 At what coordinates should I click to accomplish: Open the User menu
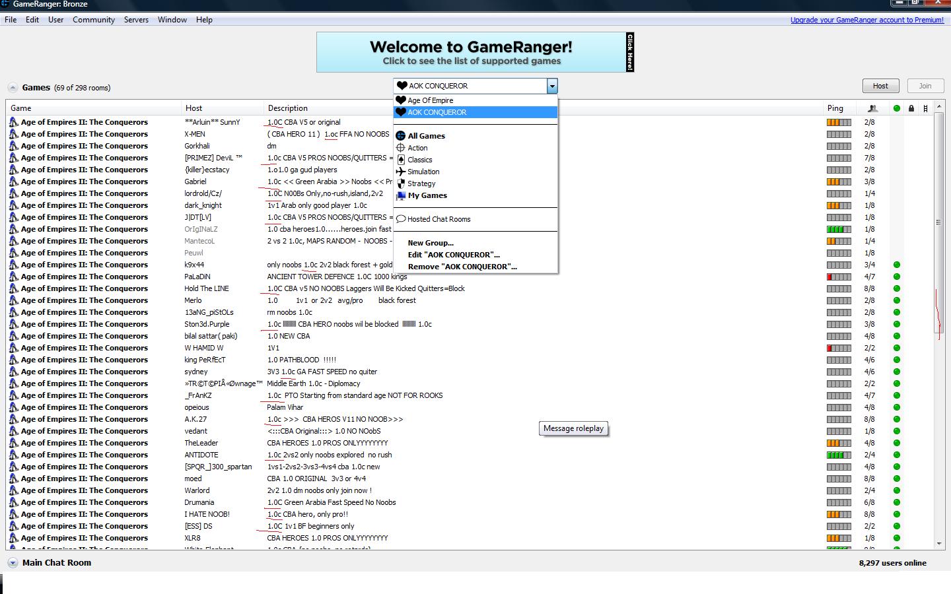pos(55,20)
